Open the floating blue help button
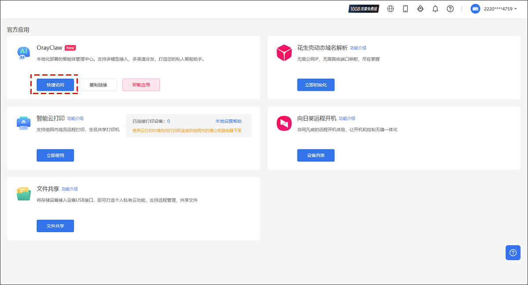Image resolution: width=528 pixels, height=285 pixels. (x=513, y=253)
